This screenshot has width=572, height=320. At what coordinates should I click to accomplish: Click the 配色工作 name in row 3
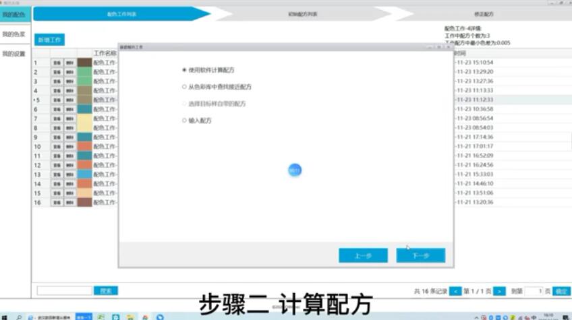[x=105, y=82]
